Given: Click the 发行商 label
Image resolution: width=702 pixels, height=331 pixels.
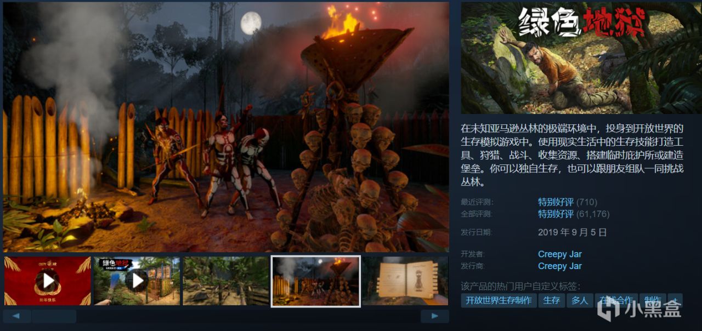Looking at the screenshot, I should click(473, 266).
